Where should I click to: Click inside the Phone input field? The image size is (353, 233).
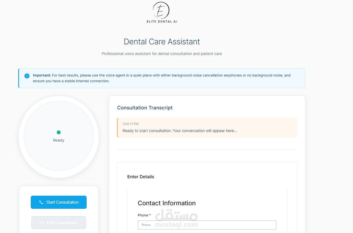pos(207,225)
